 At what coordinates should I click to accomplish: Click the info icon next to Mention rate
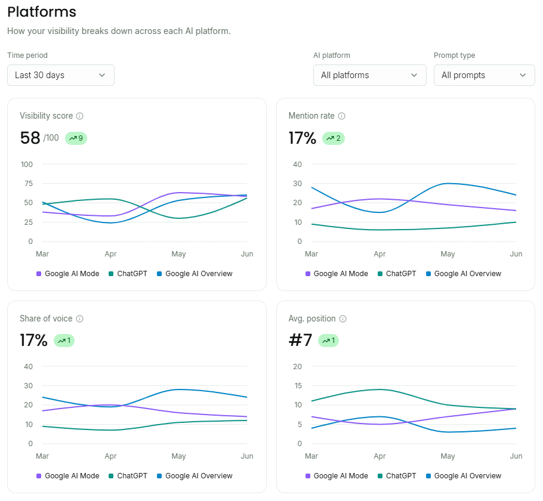coord(341,116)
